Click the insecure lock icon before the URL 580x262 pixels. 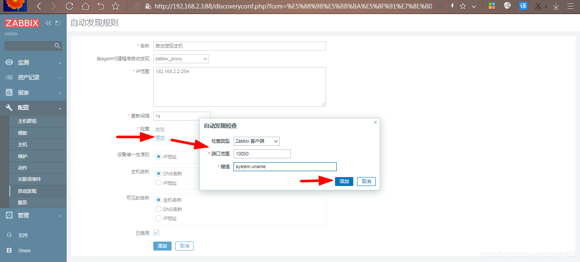(x=148, y=6)
